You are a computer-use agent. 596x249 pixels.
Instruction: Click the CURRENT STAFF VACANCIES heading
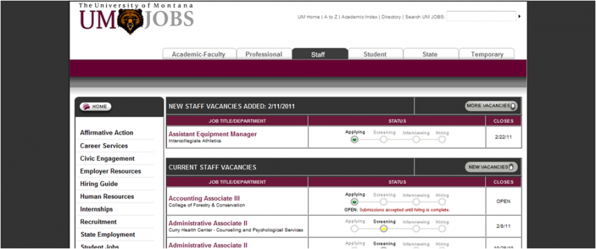click(212, 168)
